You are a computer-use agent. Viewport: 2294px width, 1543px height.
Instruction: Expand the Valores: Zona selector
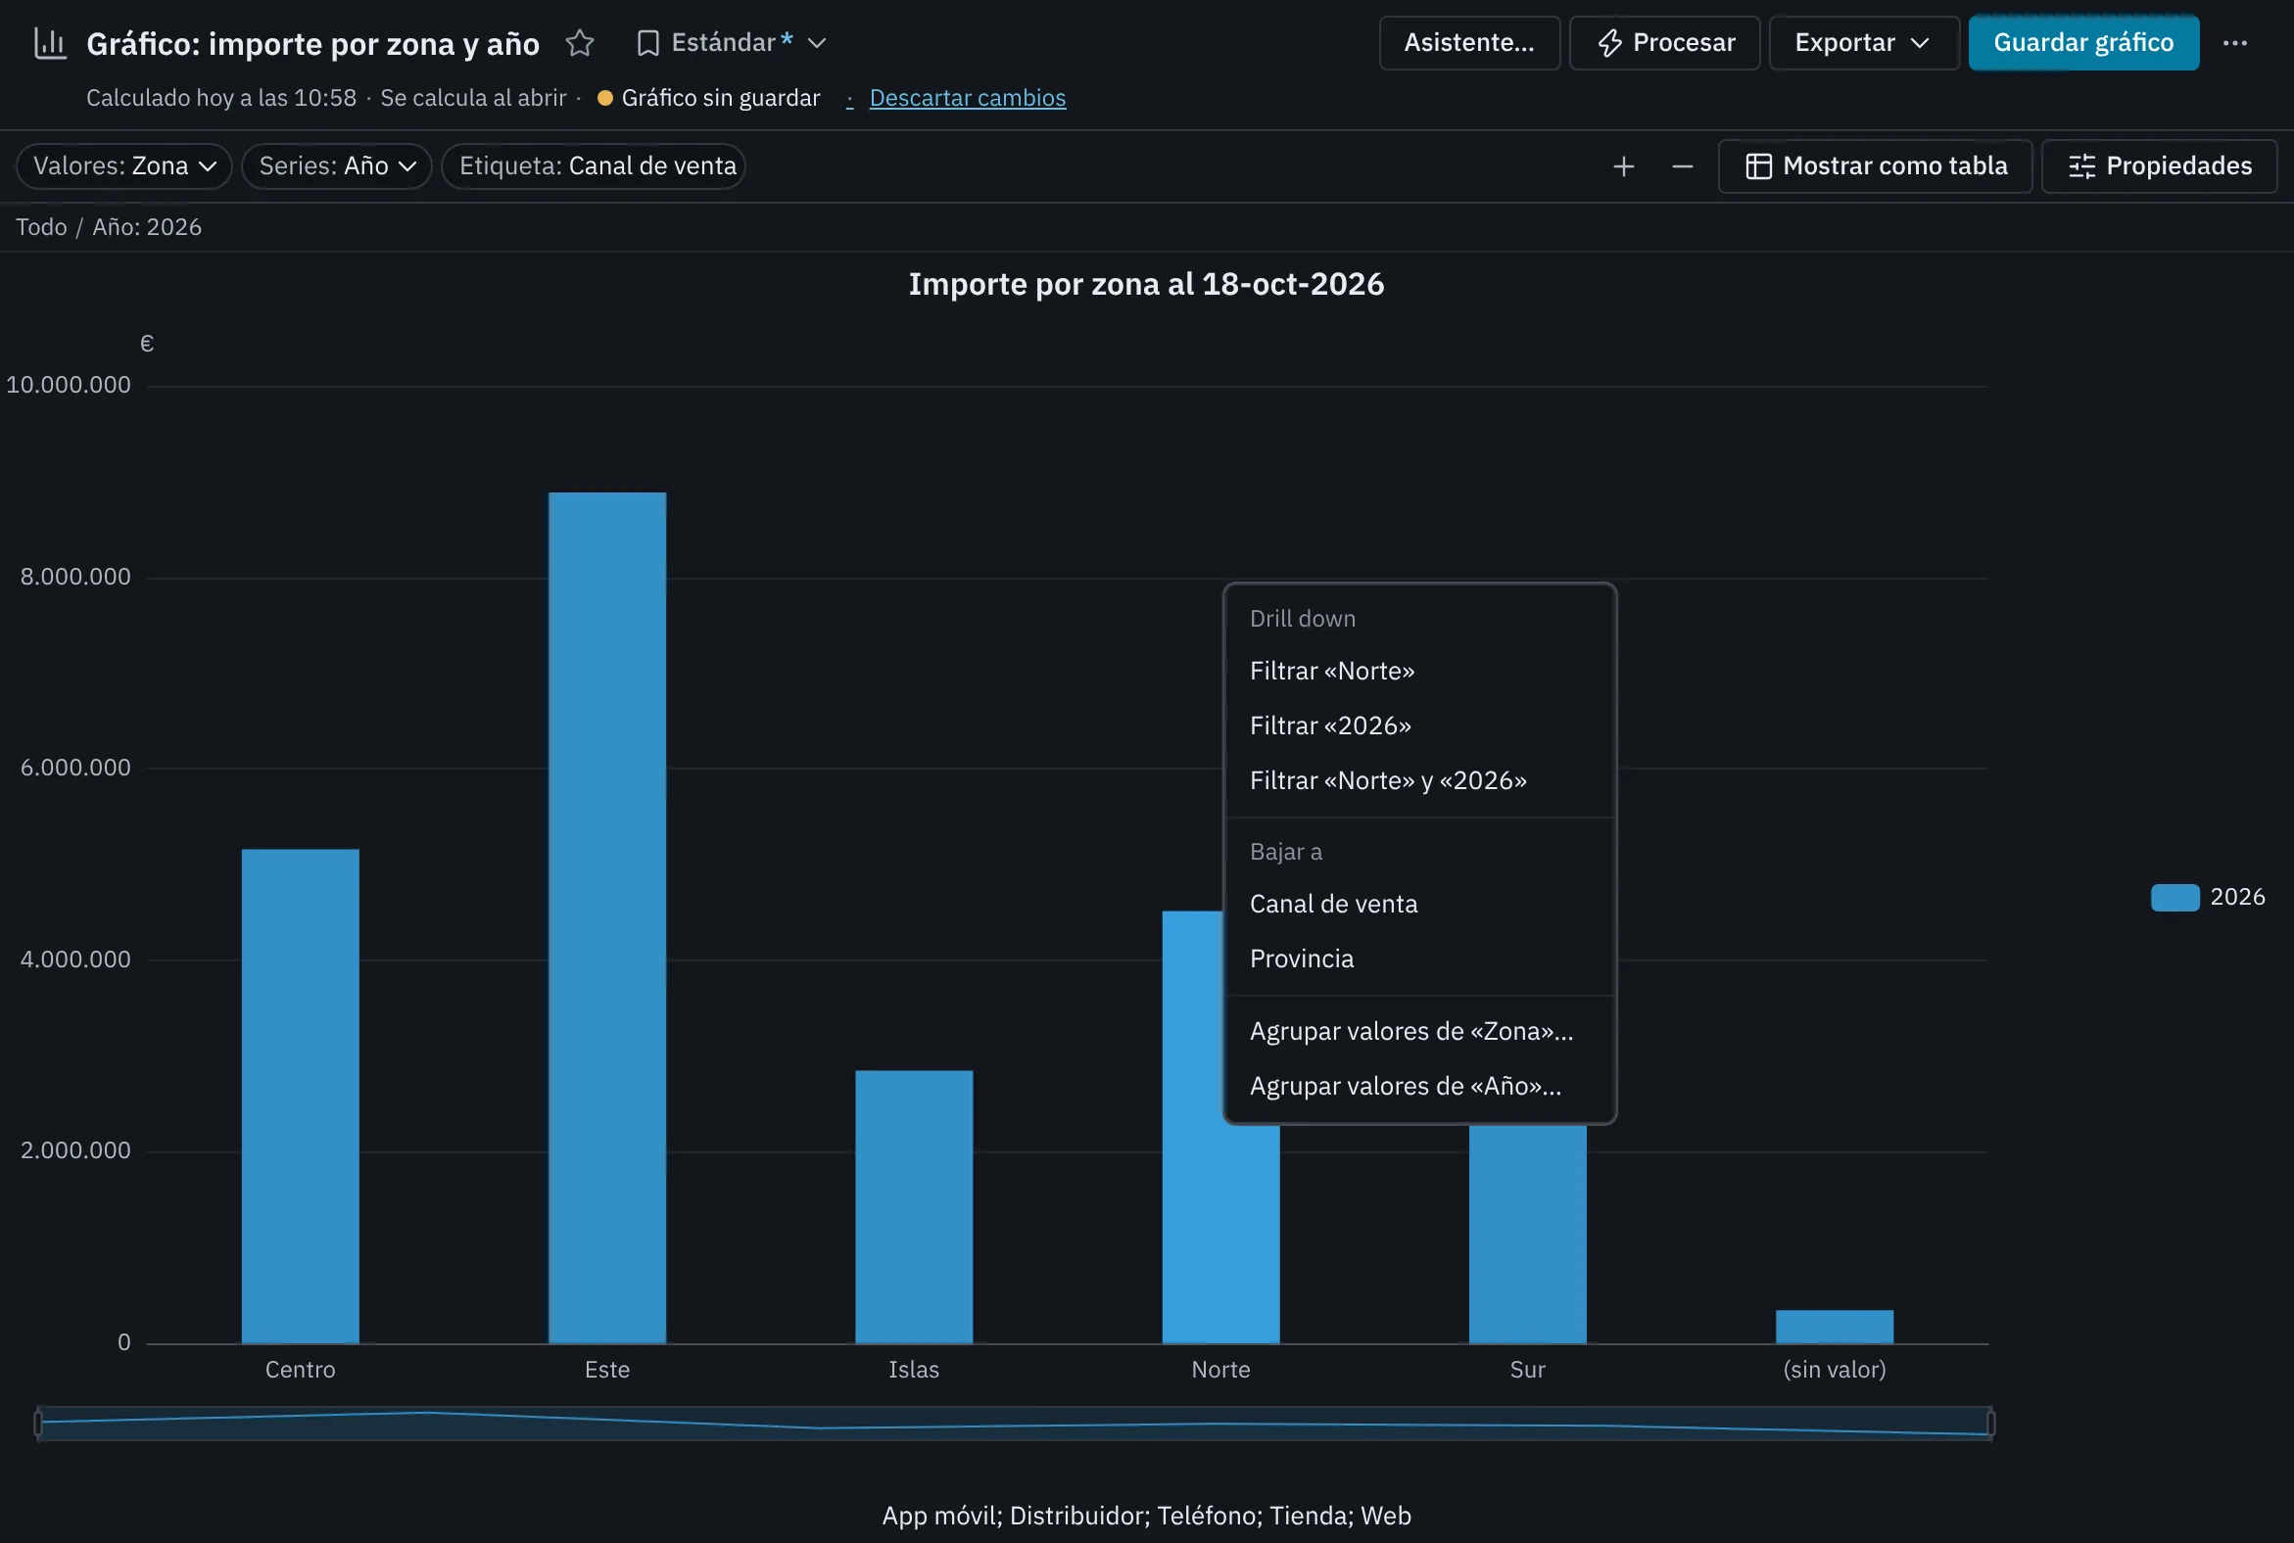[x=124, y=166]
